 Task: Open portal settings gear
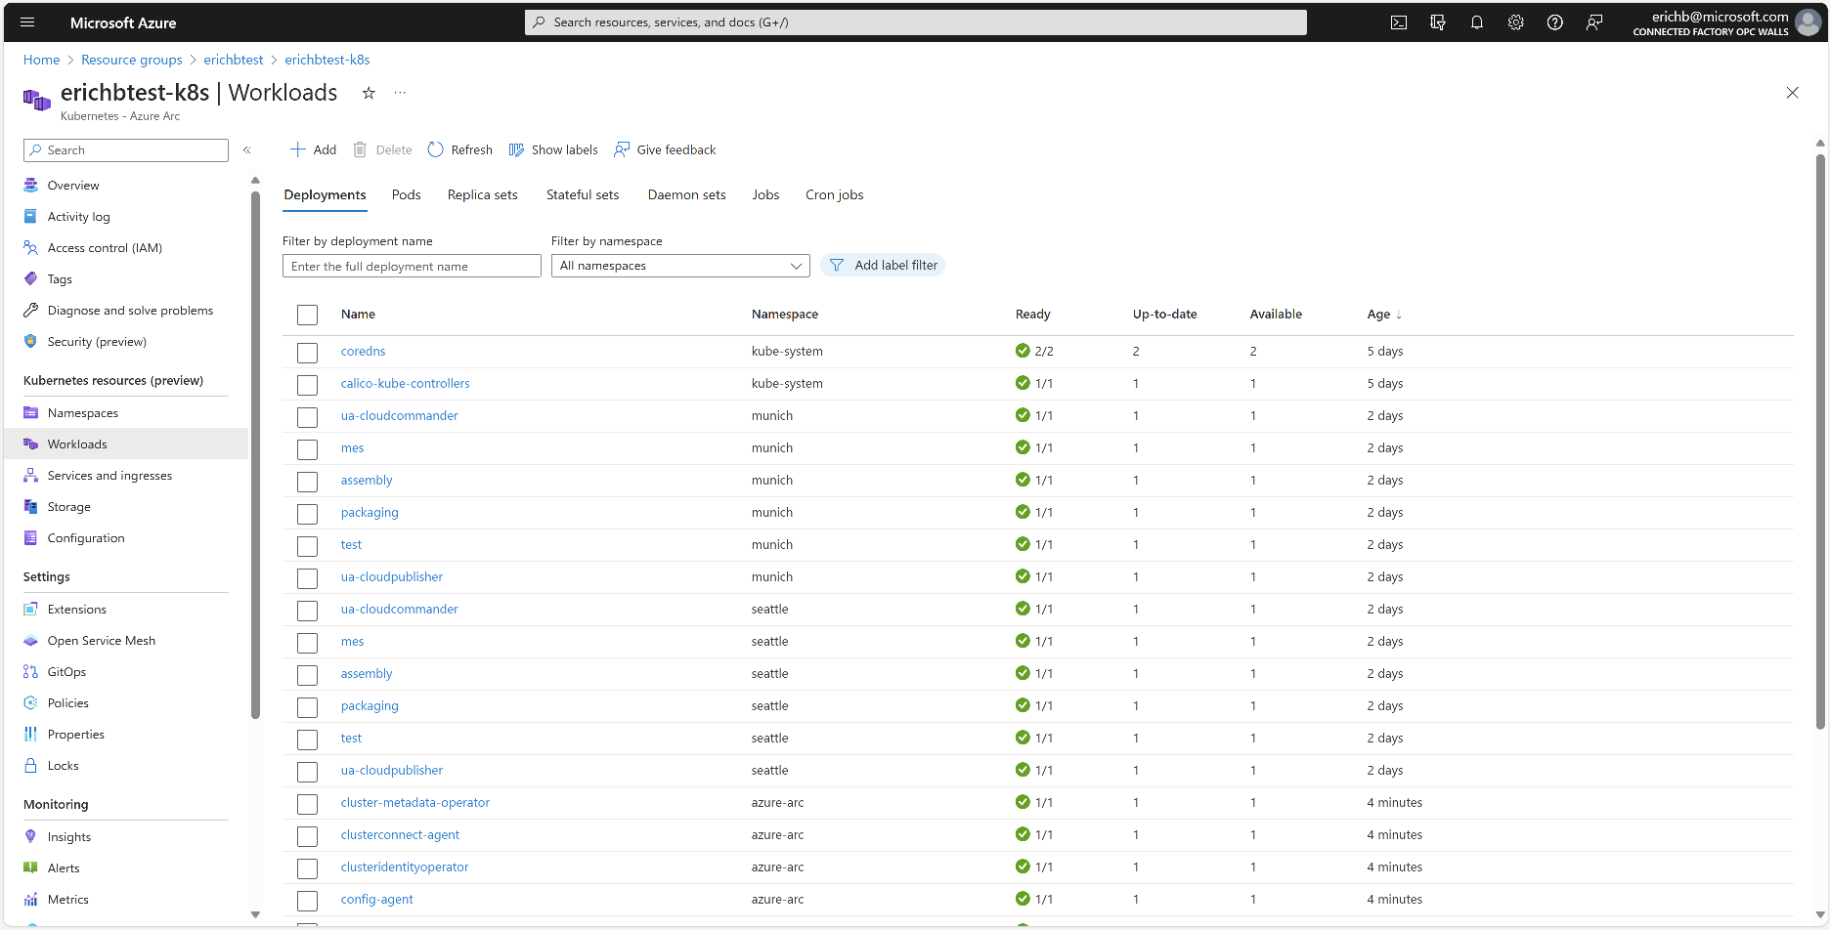(1516, 22)
